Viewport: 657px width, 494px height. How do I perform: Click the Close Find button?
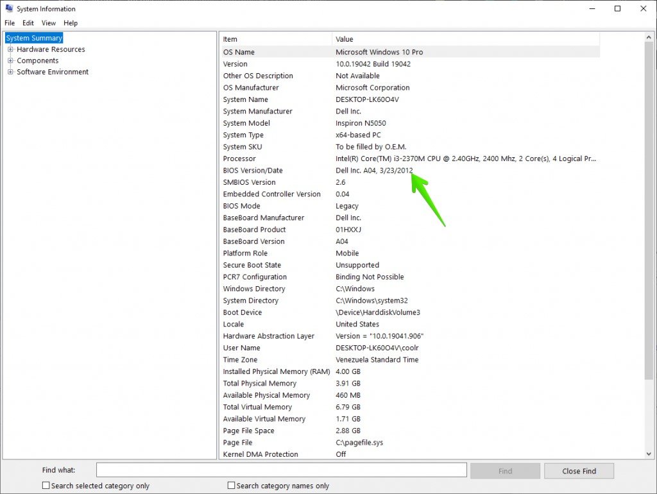579,471
